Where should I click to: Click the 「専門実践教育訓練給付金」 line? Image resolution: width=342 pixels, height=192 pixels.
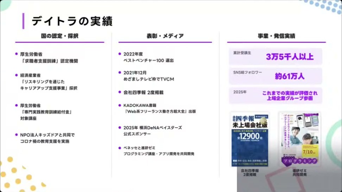(46, 112)
